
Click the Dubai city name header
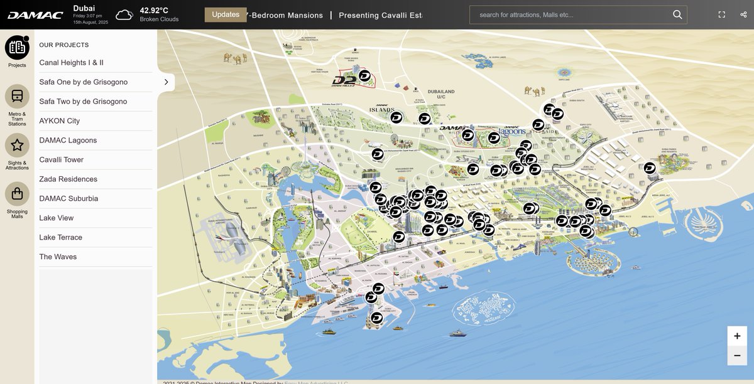pos(84,8)
